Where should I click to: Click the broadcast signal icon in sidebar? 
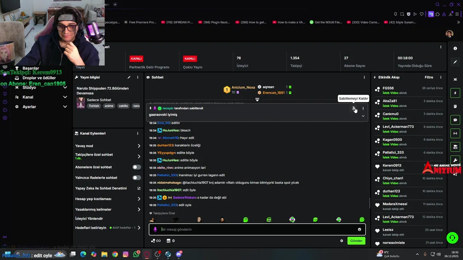[x=455, y=133]
